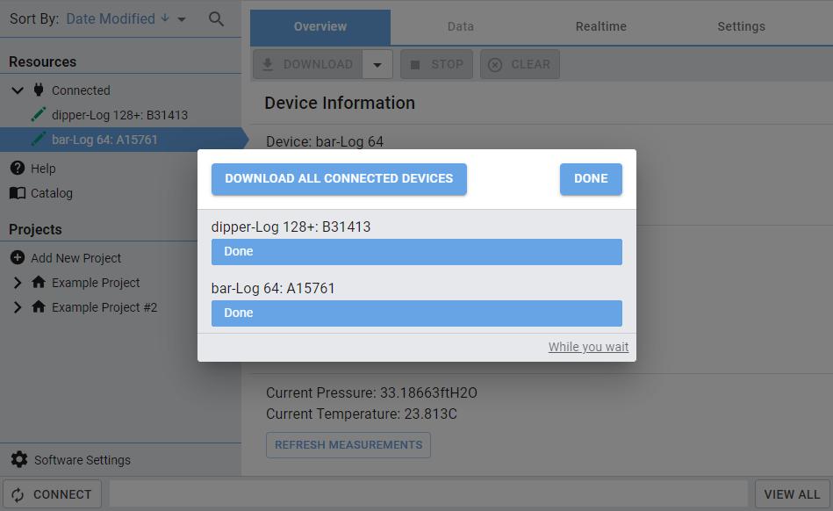Switch to the Realtime tab

pyautogui.click(x=601, y=26)
